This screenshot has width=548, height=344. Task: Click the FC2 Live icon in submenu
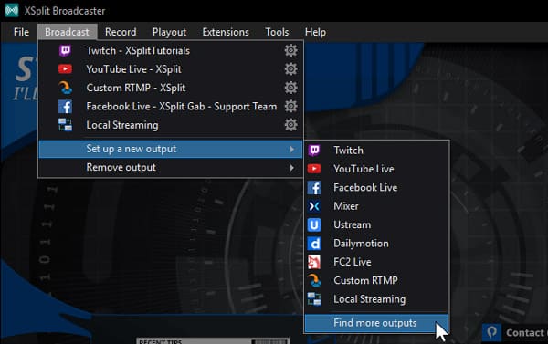(314, 262)
